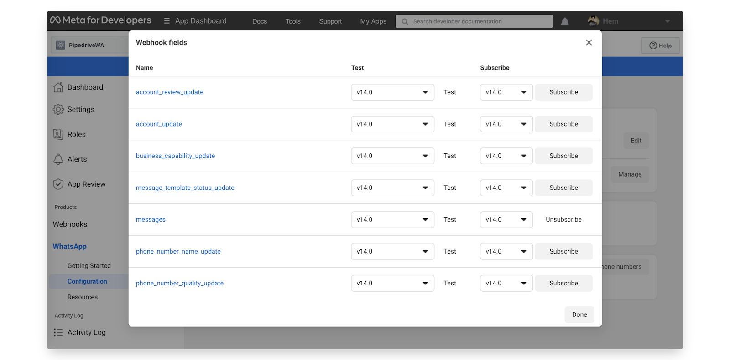Open subscribe version dropdown for messages
The width and height of the screenshot is (730, 360).
(x=506, y=220)
